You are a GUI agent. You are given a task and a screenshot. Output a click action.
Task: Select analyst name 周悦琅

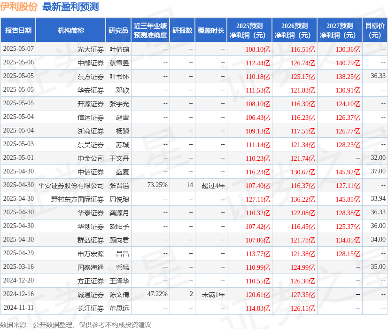(x=119, y=199)
